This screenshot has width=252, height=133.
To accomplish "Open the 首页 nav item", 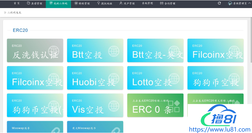I will tap(17, 3).
